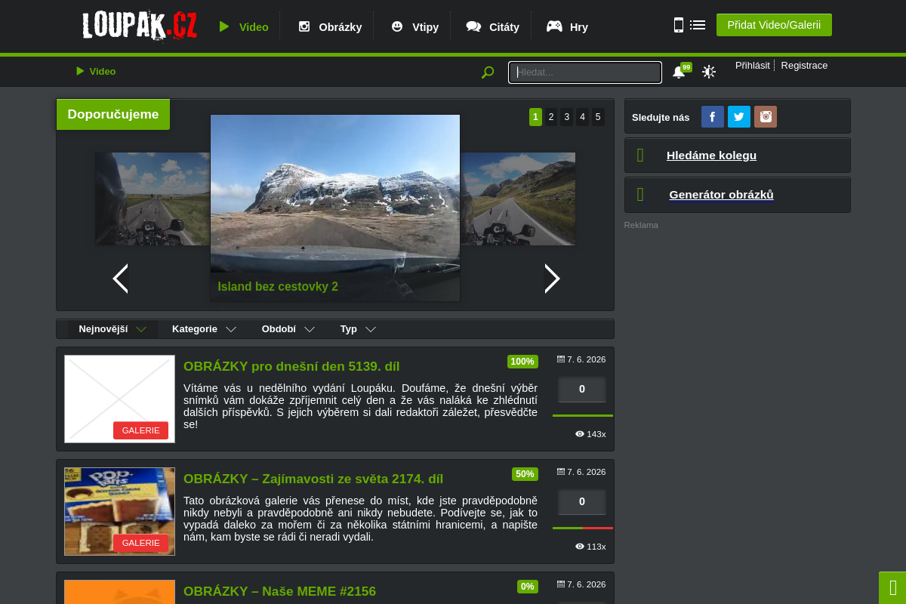This screenshot has height=604, width=906.
Task: Open Loupak Twitter profile icon
Action: [739, 116]
